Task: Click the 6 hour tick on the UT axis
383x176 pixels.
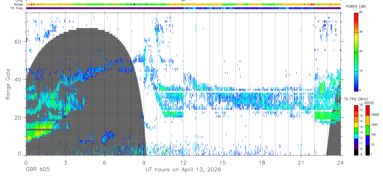Action: 104,162
